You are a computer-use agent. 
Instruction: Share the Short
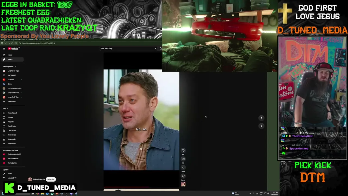coord(183,168)
